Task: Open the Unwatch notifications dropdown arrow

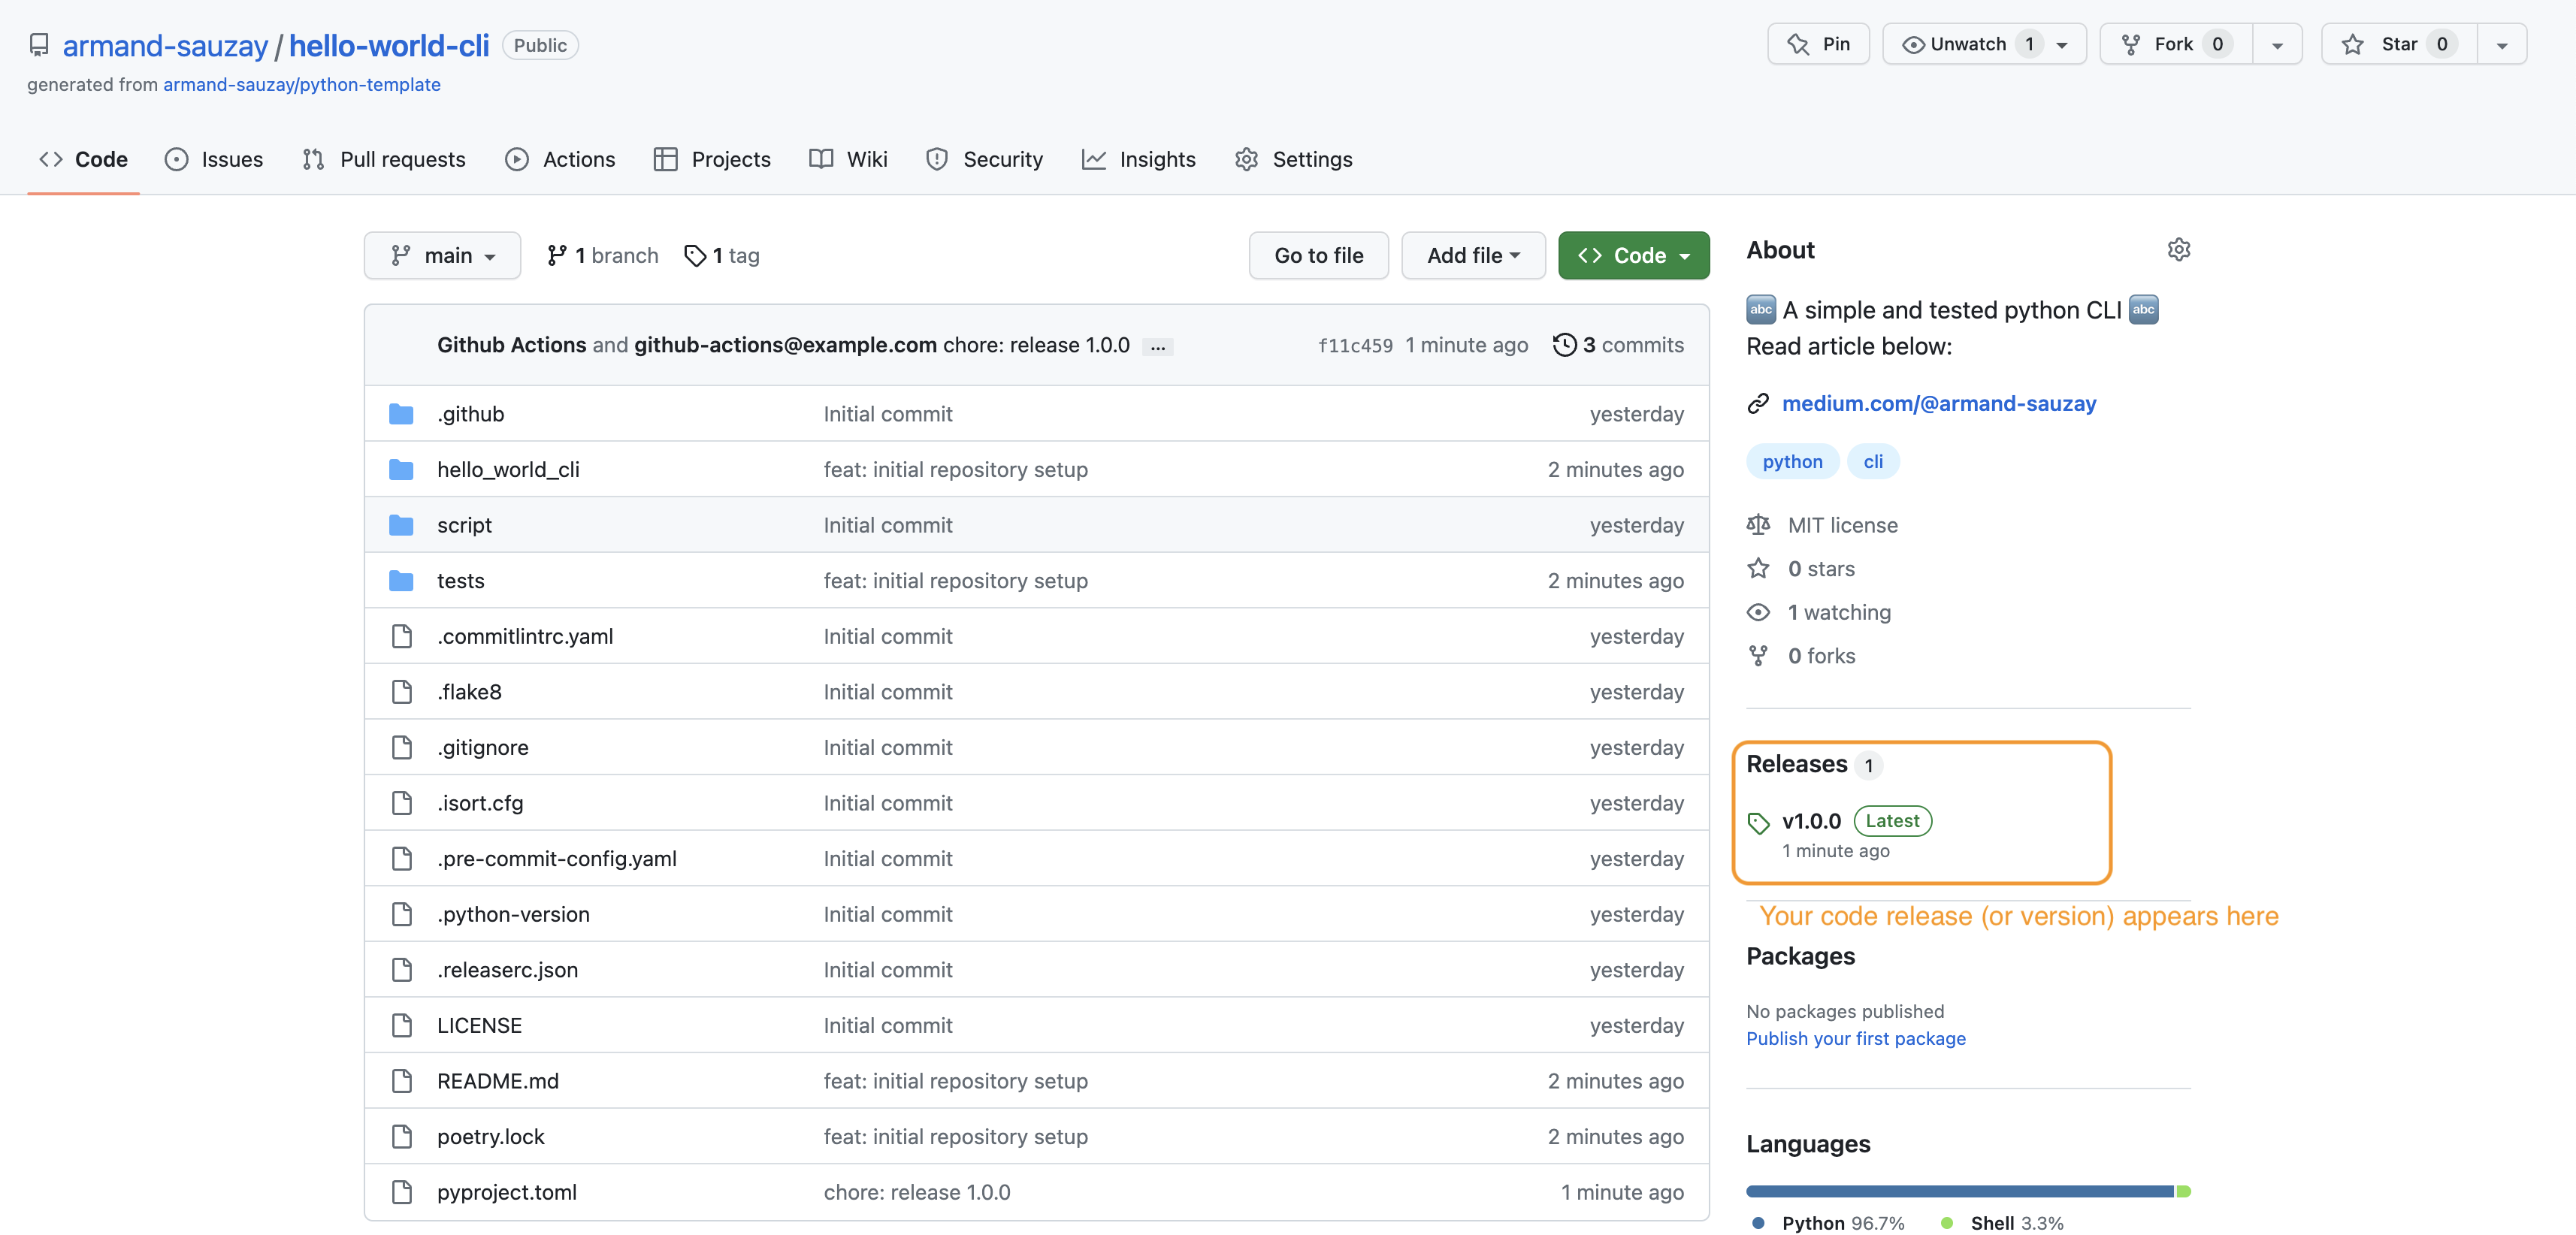Action: tap(2062, 45)
